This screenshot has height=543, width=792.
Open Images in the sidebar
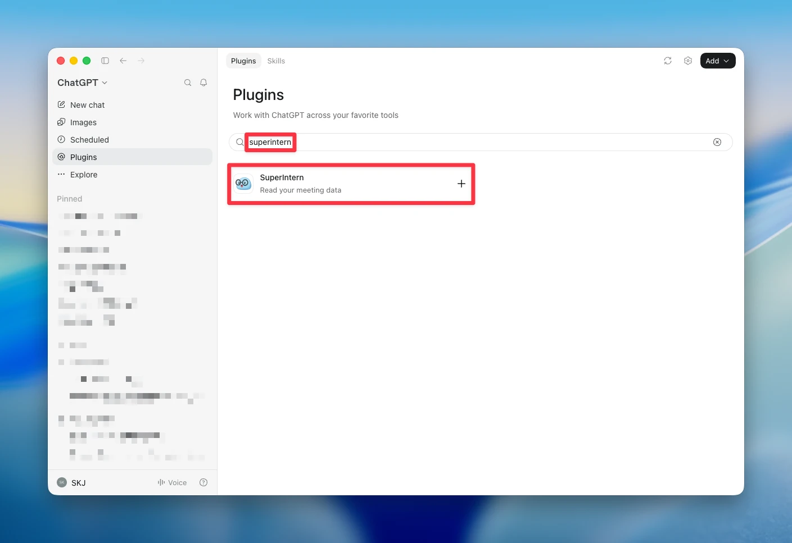tap(132, 122)
